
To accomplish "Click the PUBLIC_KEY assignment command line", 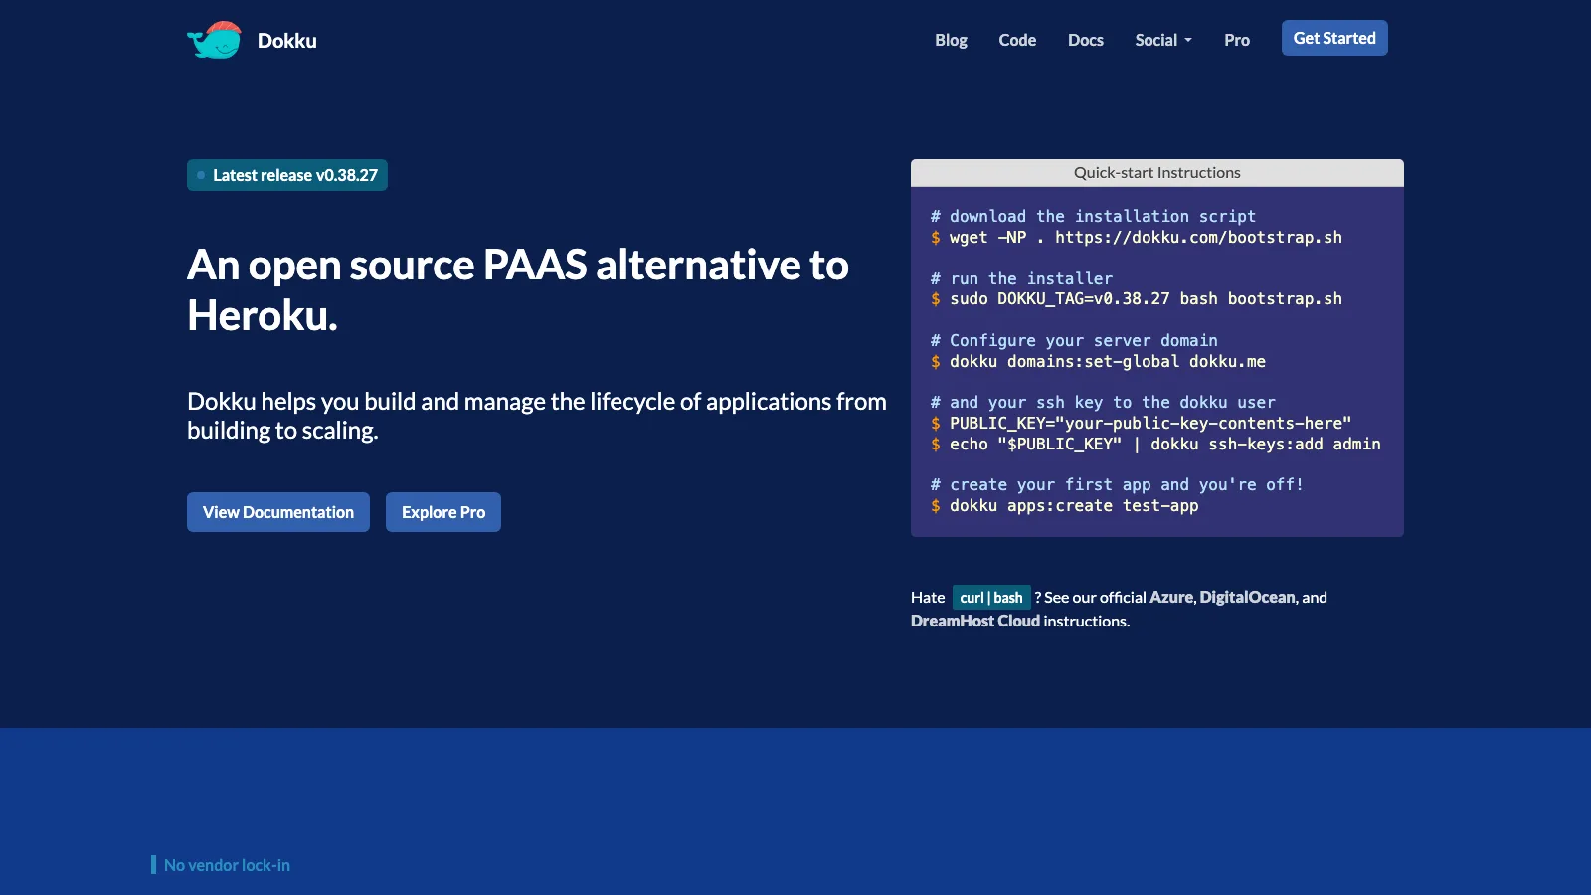I will coord(1141,423).
